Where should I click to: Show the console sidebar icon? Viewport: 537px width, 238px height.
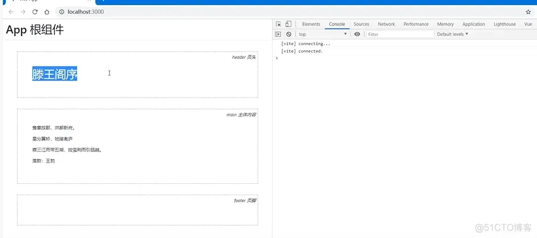pos(278,34)
